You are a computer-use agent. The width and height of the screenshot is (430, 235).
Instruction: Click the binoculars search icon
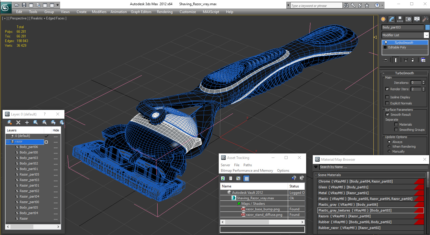point(346,5)
